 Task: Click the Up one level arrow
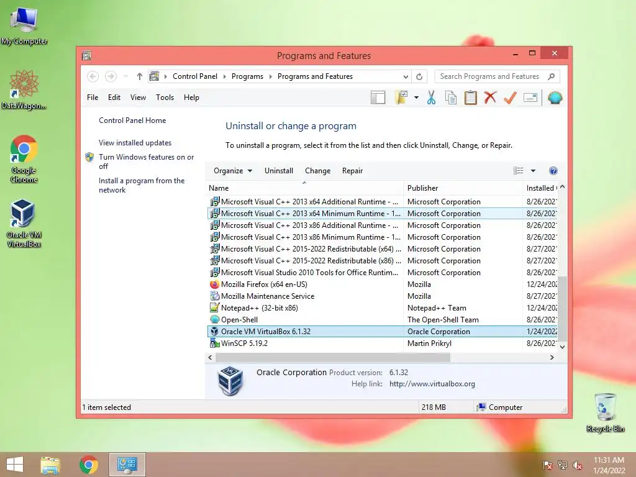click(140, 76)
